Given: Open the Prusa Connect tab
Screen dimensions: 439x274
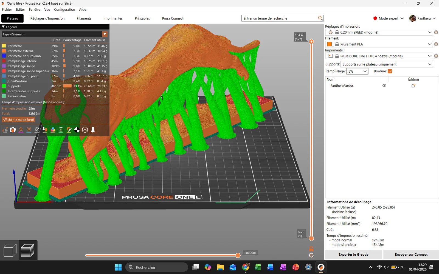Looking at the screenshot, I should pyautogui.click(x=173, y=18).
